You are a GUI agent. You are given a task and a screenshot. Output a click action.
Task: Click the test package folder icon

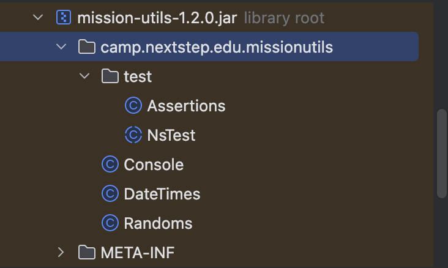click(x=110, y=76)
